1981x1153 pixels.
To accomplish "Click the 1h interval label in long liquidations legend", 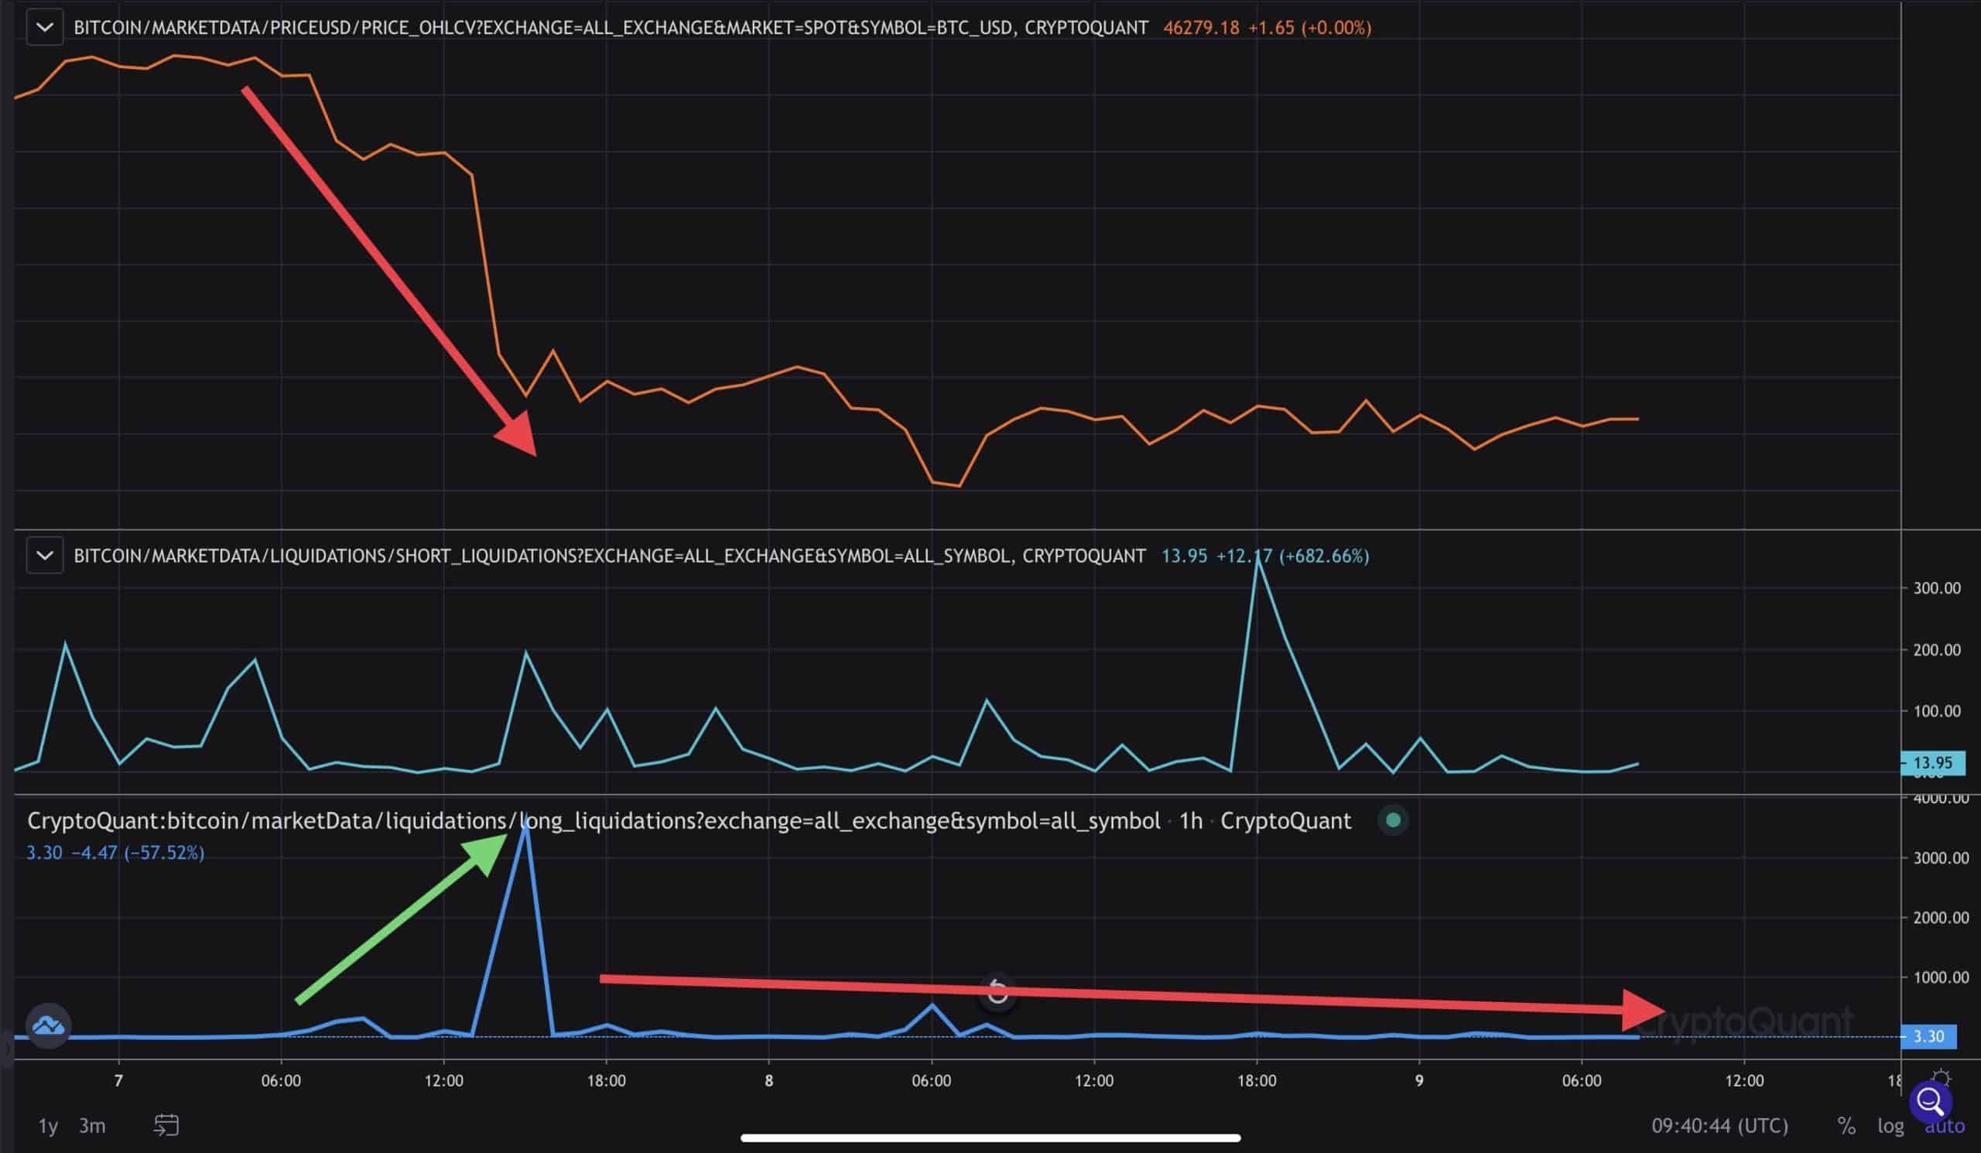I will (x=1191, y=820).
